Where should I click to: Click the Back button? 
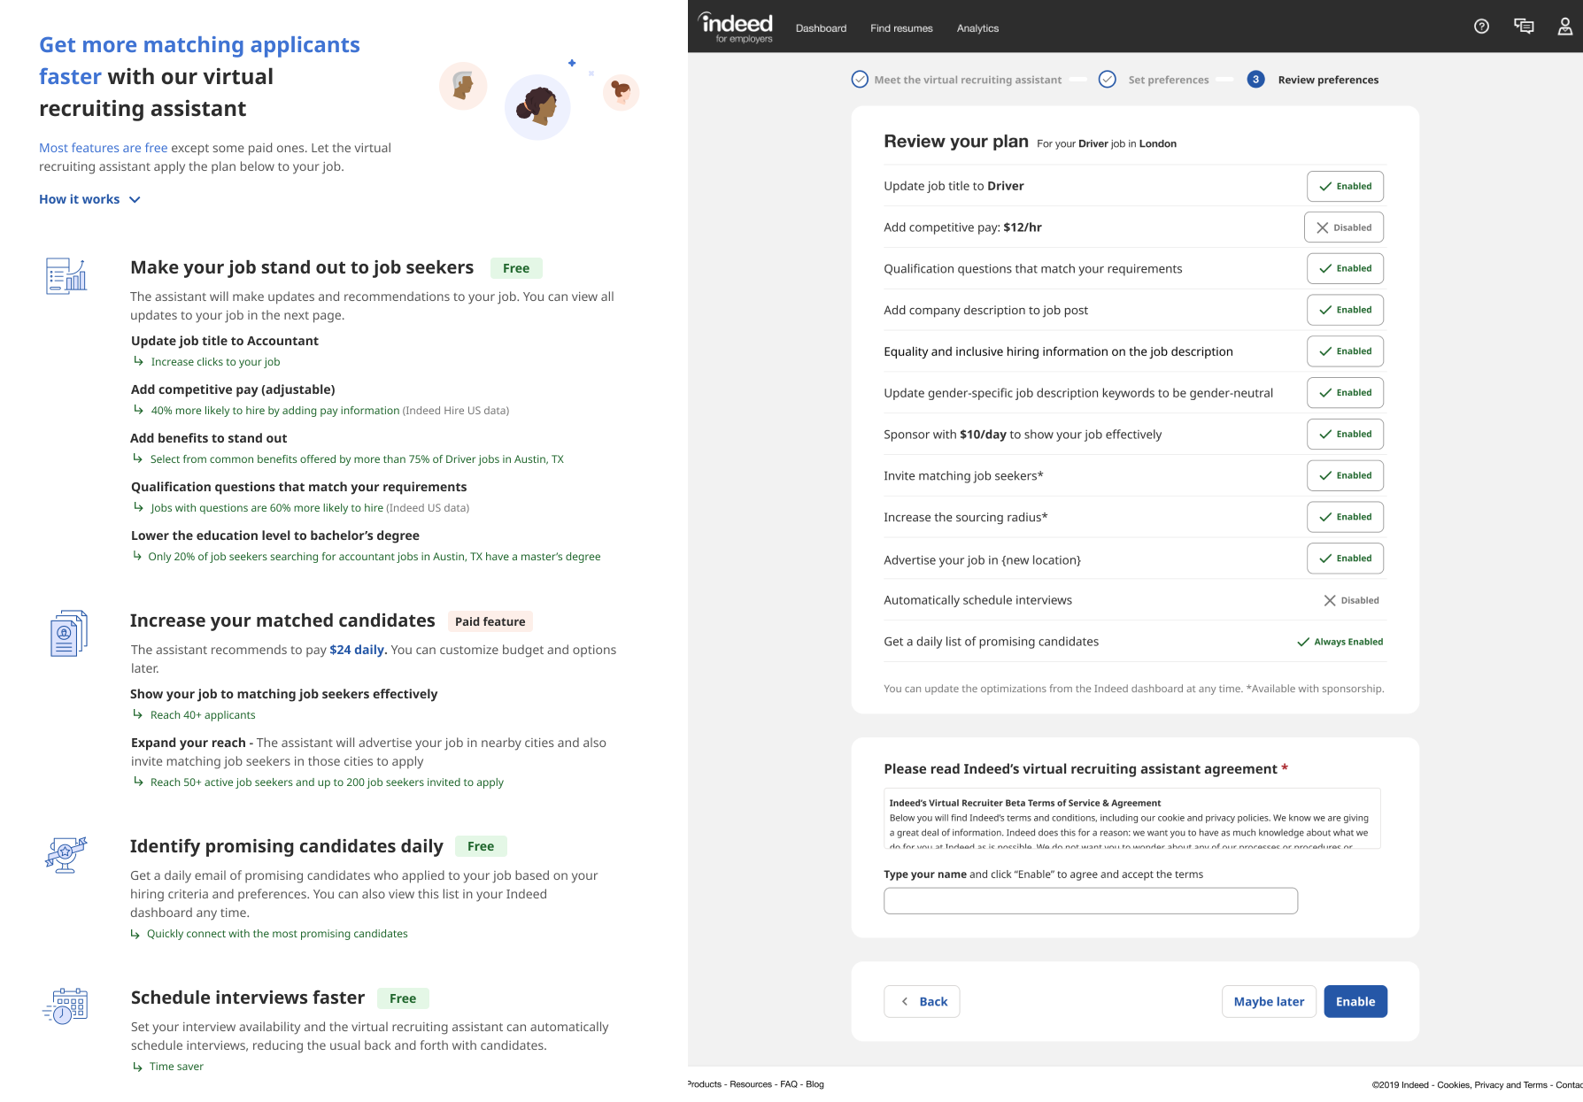coord(922,1002)
